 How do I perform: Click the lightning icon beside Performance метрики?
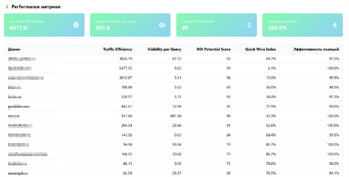(7, 7)
